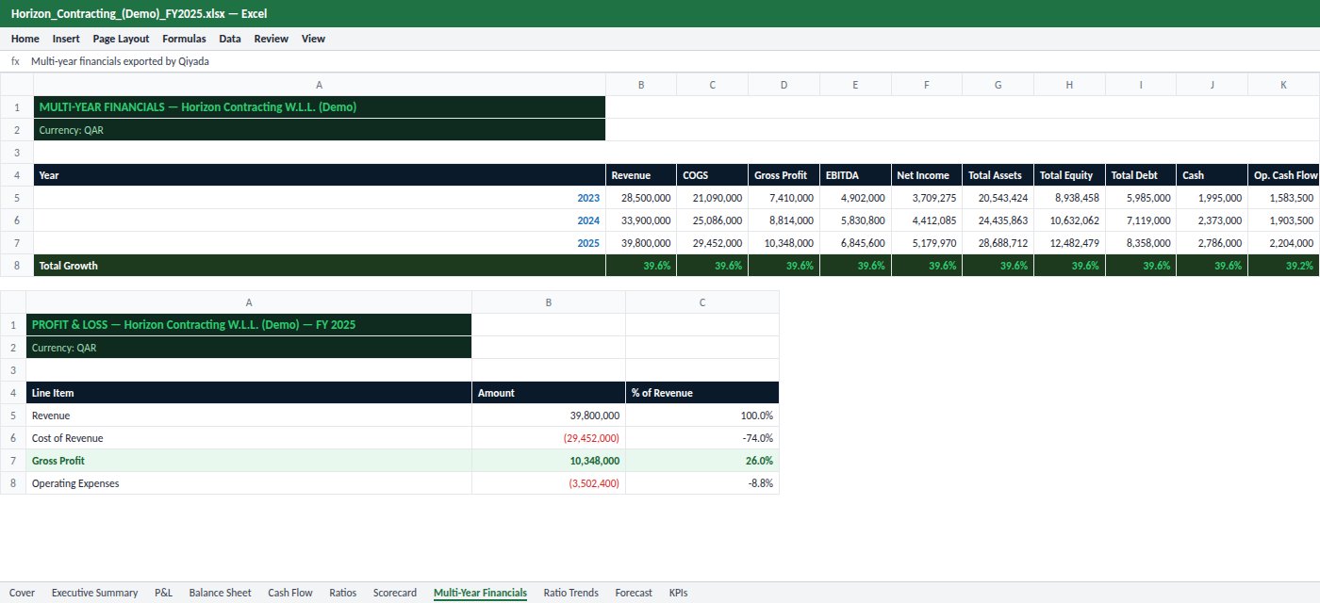Open the Data ribbon tab
Image resolution: width=1320 pixels, height=603 pixels.
[x=230, y=39]
